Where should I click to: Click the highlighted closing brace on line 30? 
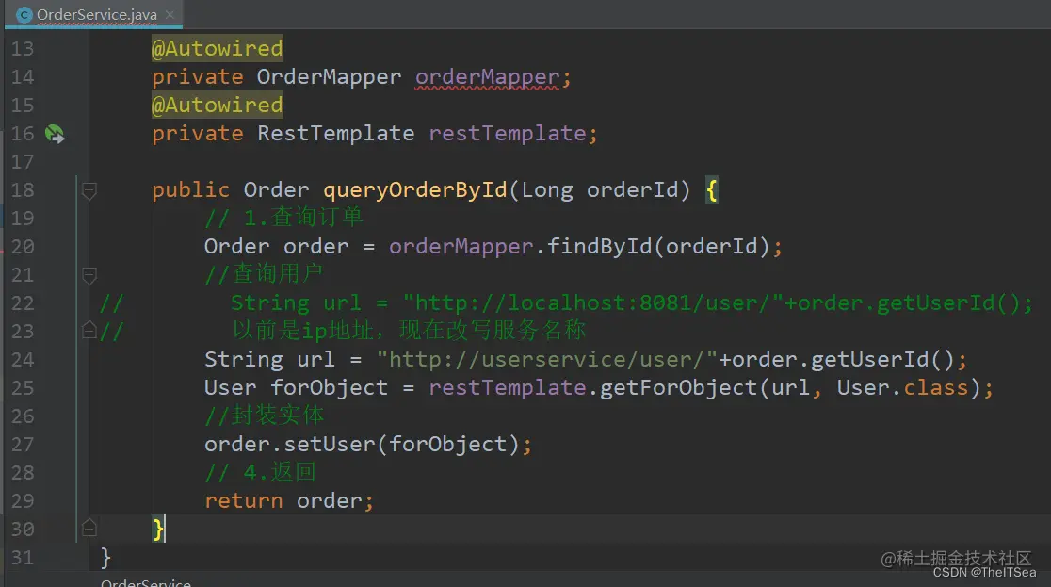pos(157,530)
